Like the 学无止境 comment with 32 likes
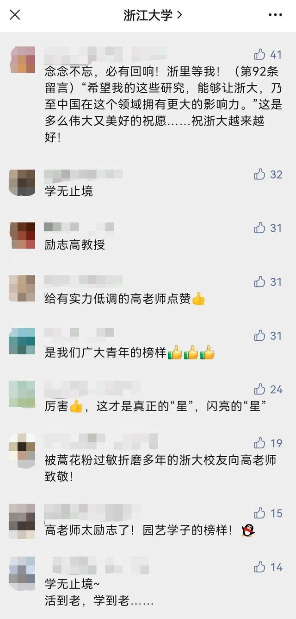This screenshot has height=619, width=296. 260,174
